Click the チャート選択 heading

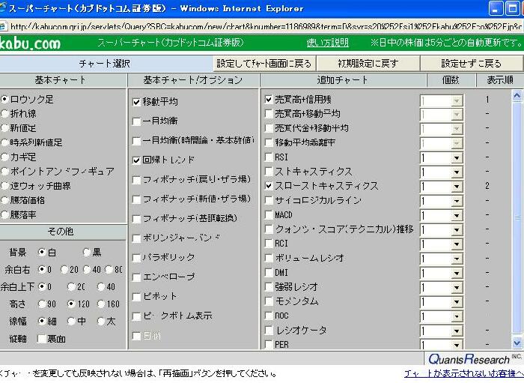pyautogui.click(x=104, y=63)
